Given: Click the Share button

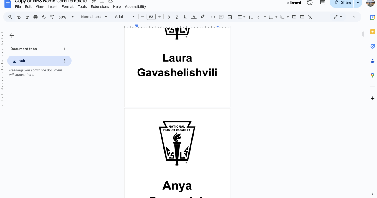Looking at the screenshot, I should point(342,3).
